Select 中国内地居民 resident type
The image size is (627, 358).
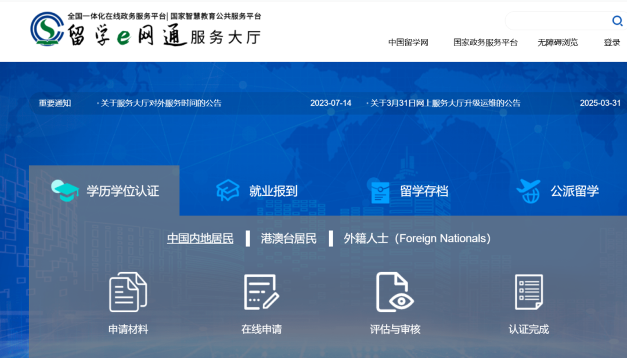(x=200, y=238)
